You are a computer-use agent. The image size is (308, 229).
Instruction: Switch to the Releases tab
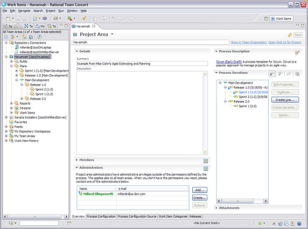click(x=195, y=217)
